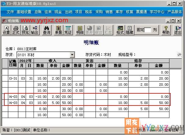Screen dimensions: 185x135
Task: Open the 核算 menu
Action: pos(129,12)
